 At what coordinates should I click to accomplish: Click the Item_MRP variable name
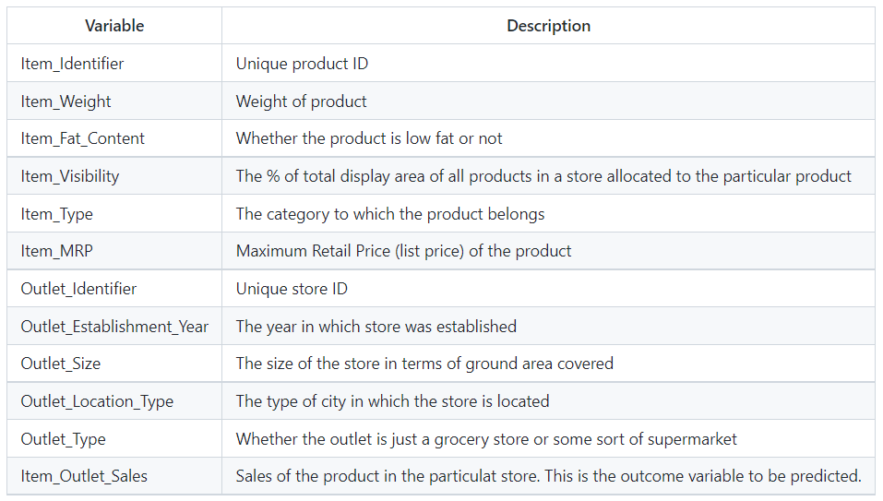57,251
